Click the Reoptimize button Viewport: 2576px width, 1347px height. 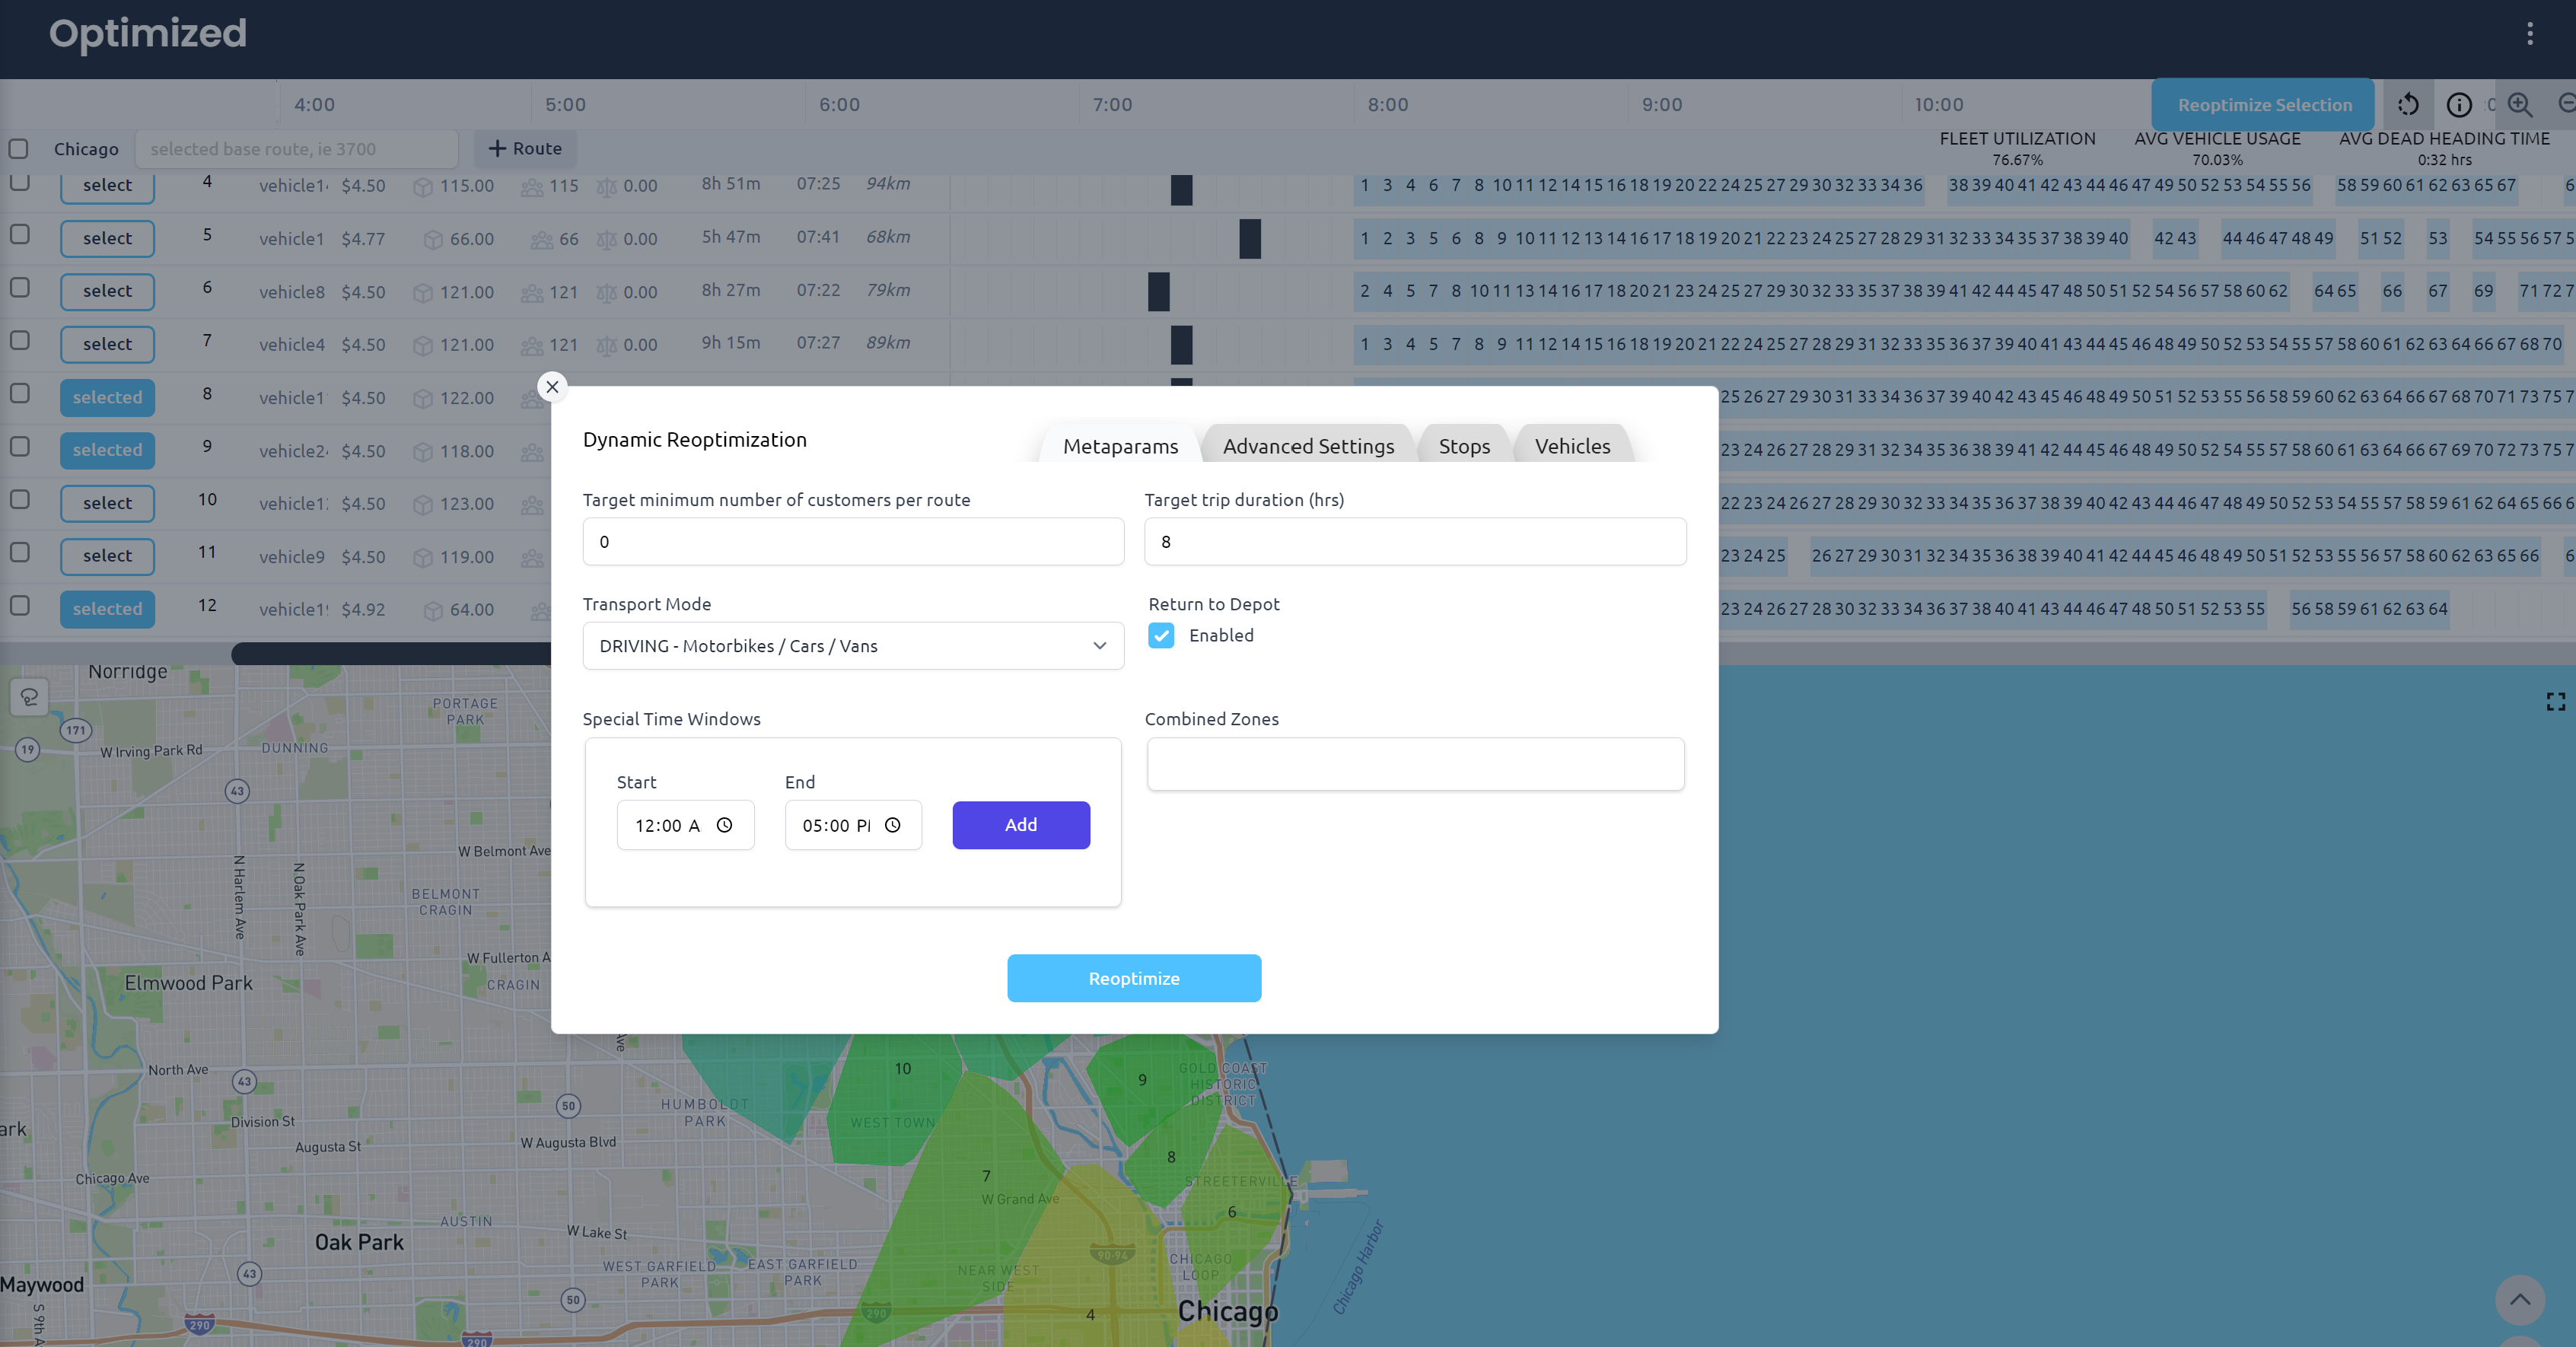[1134, 978]
